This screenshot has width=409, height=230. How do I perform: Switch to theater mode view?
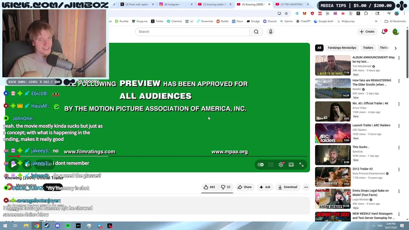coord(291,165)
